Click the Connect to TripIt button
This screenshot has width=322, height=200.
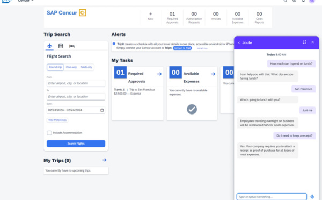coord(182,48)
